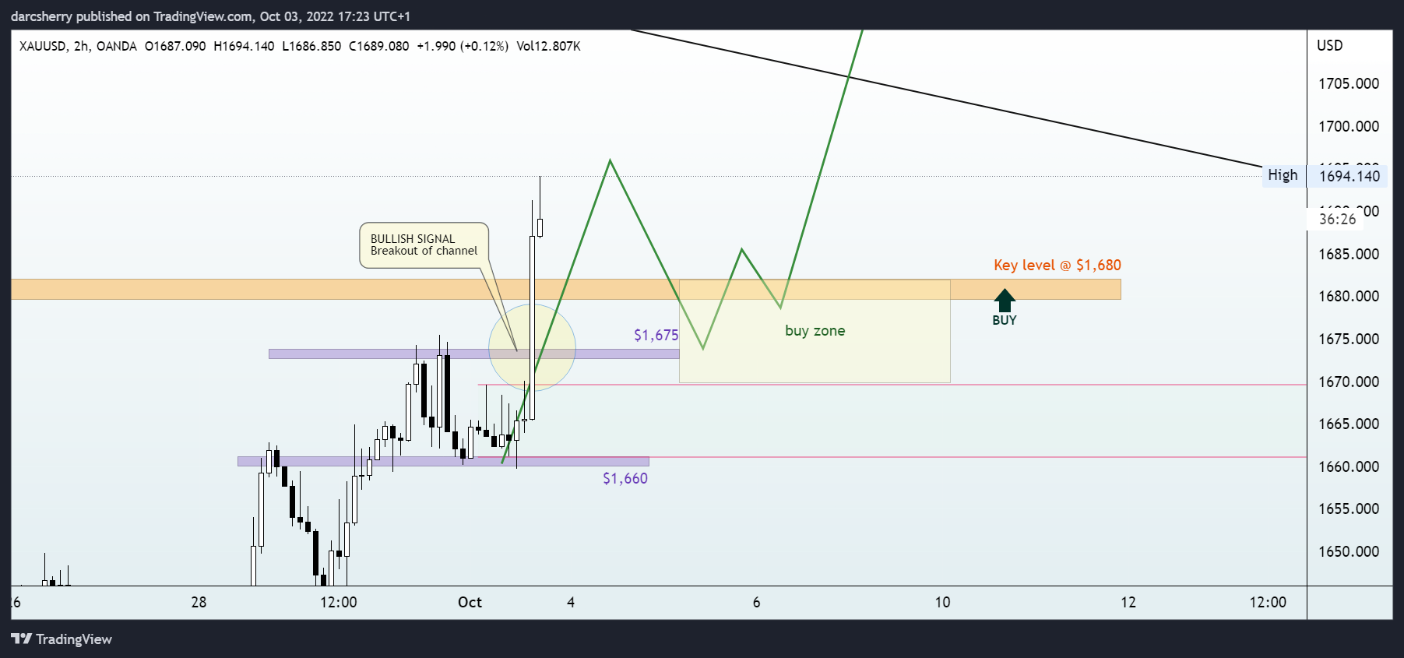1404x658 pixels.
Task: Click the USD currency label
Action: pos(1329,45)
